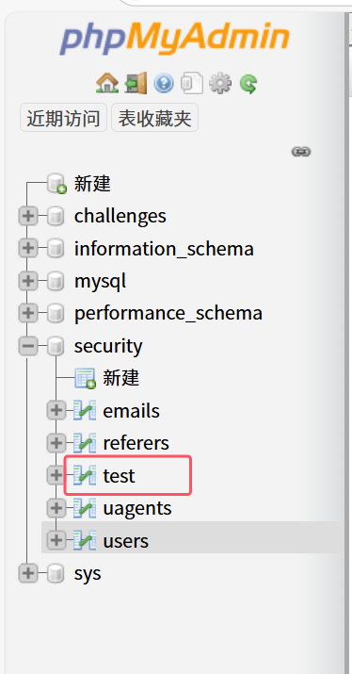The image size is (352, 674).
Task: Click the users table browse icon
Action: coord(84,540)
